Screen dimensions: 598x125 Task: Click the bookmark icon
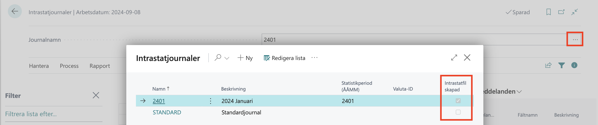(548, 12)
